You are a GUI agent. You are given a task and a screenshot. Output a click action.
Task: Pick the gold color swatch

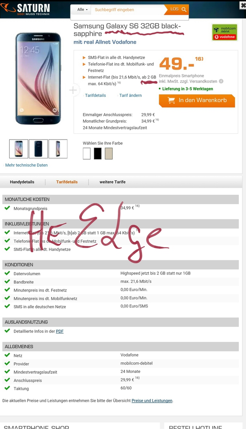pos(109,153)
